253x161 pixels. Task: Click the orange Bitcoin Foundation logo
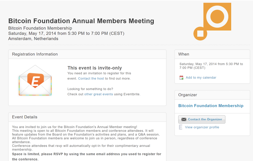(x=212, y=22)
